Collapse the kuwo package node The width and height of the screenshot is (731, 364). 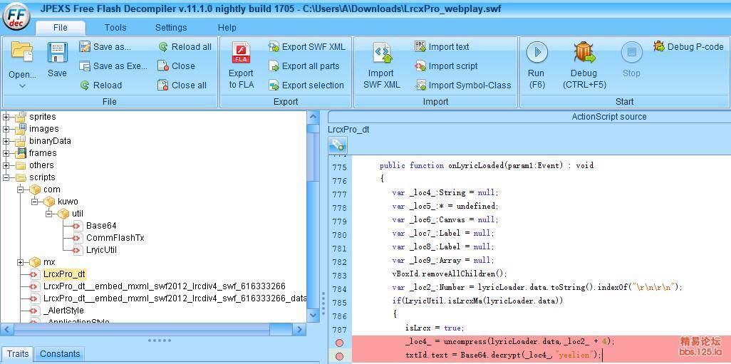click(34, 202)
